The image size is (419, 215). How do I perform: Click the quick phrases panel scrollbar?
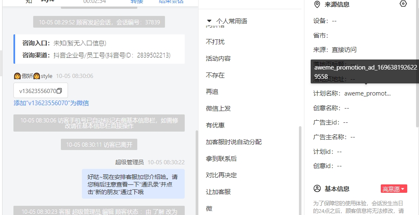[x=300, y=171]
